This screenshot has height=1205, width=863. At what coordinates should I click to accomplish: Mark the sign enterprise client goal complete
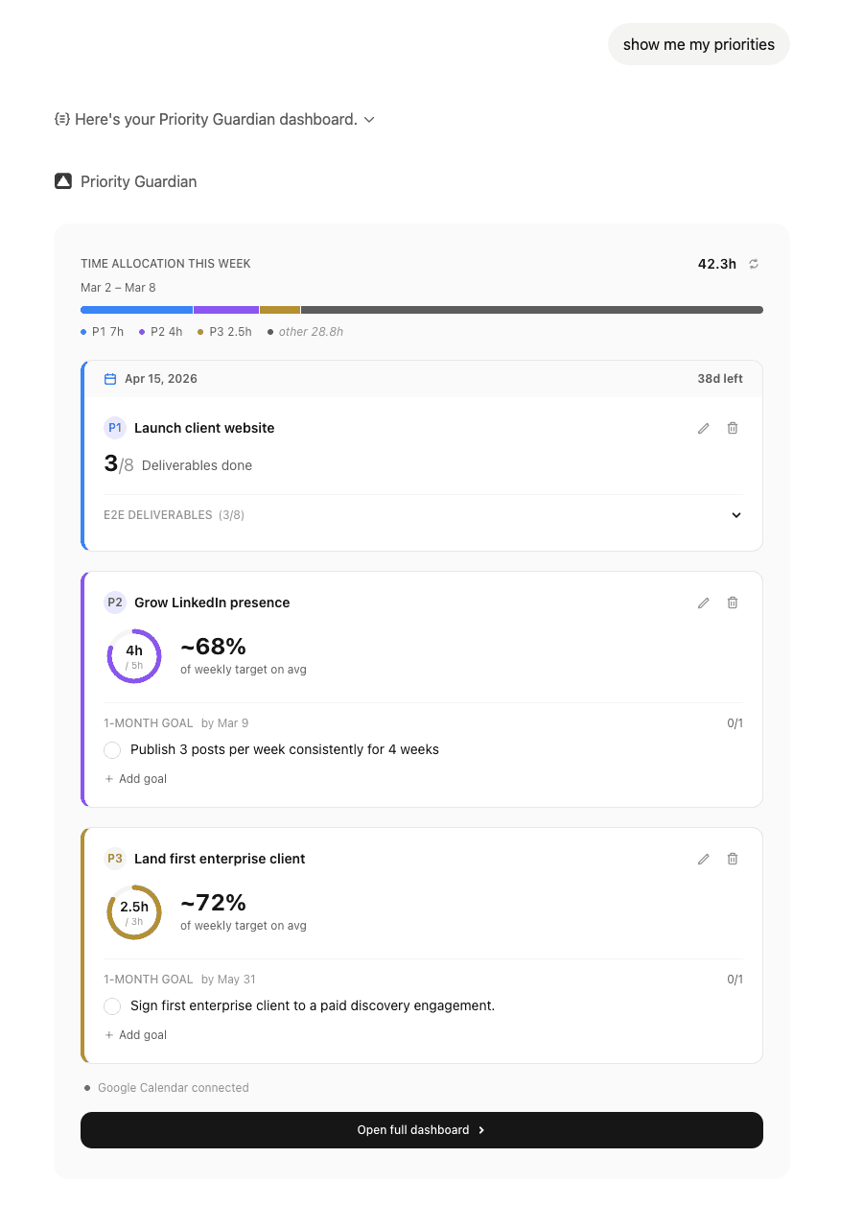pyautogui.click(x=112, y=1005)
